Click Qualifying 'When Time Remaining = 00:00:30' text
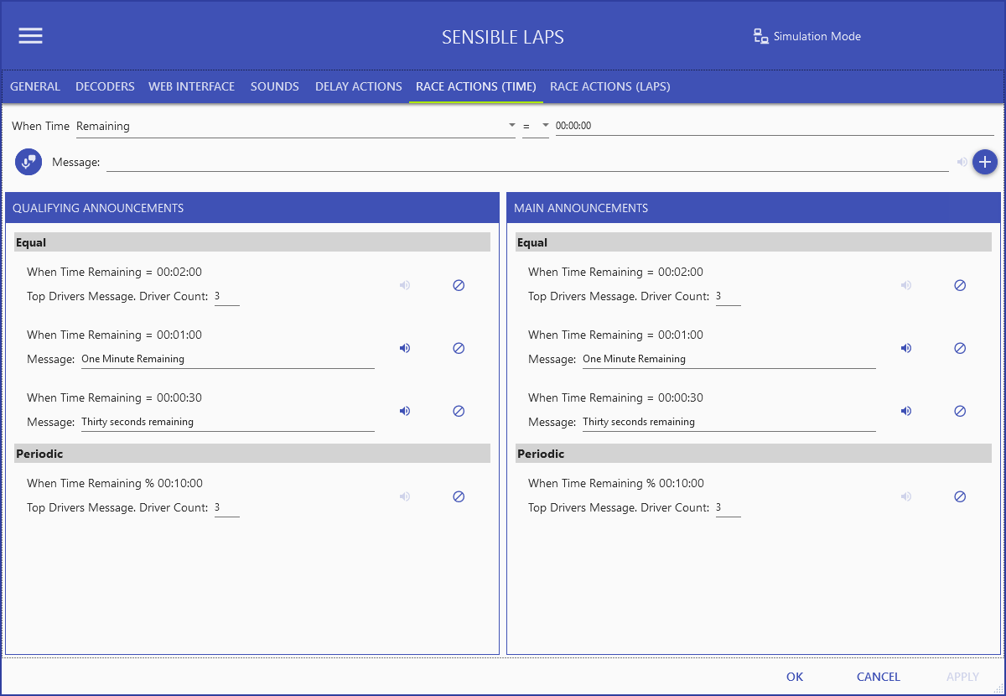This screenshot has width=1006, height=696. 114,397
